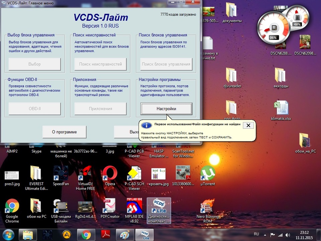
Task: Click the P-CAD PCB Viewer label
Action: click(x=134, y=154)
